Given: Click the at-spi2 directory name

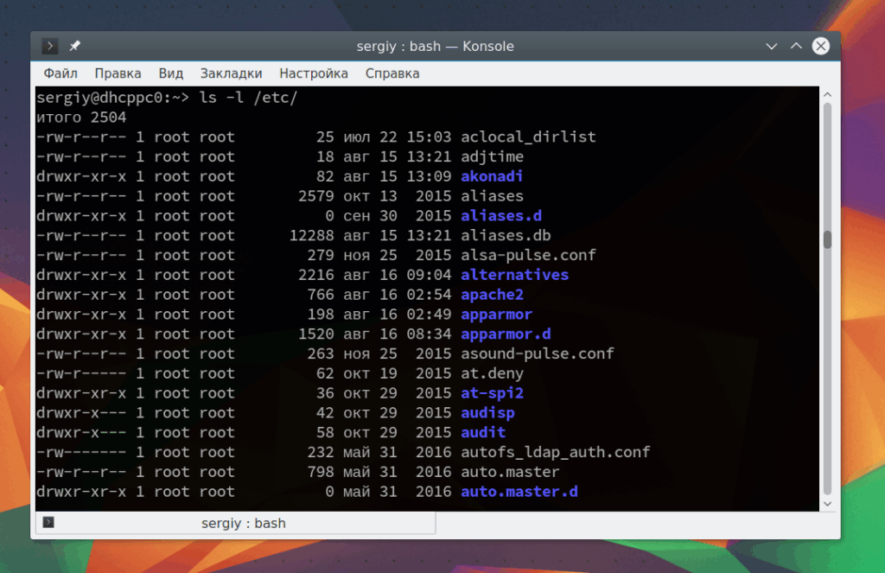Looking at the screenshot, I should (x=492, y=393).
